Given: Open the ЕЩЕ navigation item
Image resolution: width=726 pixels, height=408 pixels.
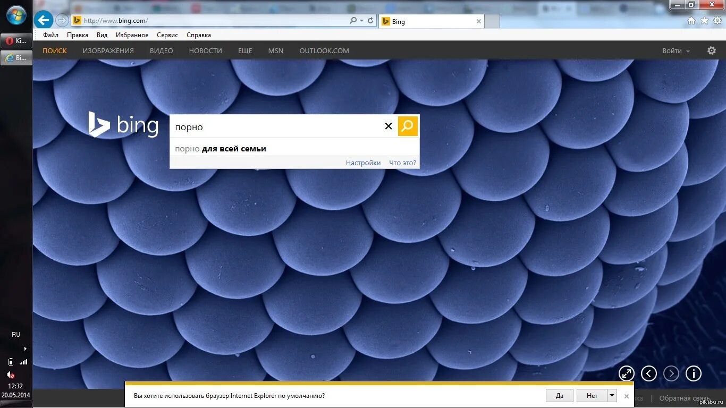Looking at the screenshot, I should click(x=245, y=51).
